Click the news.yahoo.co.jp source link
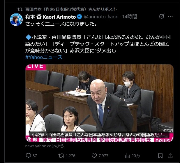The image size is (180, 163). [45, 146]
